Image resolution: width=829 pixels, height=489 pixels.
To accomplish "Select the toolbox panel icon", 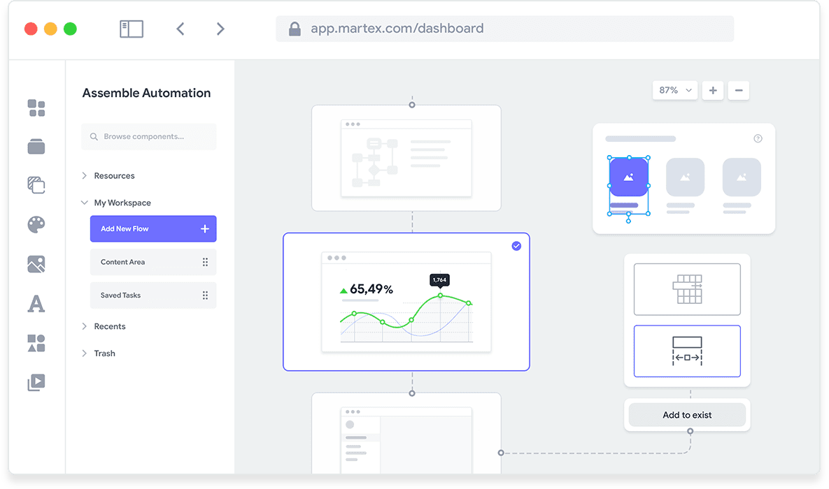I will 36,146.
